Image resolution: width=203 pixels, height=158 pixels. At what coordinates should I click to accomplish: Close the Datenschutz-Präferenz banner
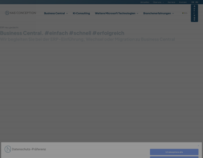tap(198, 146)
